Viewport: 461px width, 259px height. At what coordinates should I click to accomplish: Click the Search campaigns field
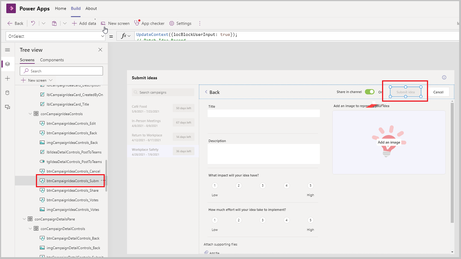(163, 92)
